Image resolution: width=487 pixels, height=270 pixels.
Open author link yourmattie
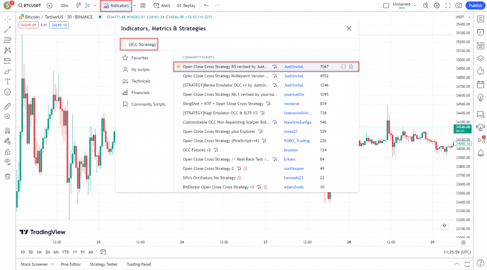294,94
